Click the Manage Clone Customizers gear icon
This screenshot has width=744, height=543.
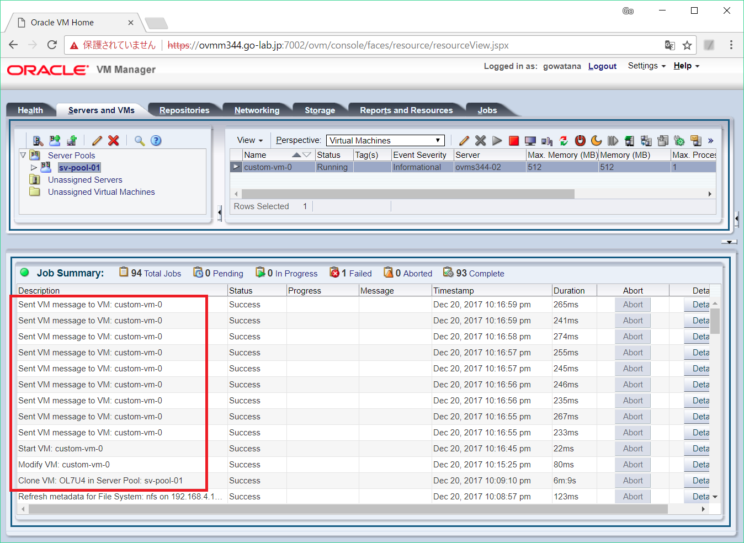679,141
